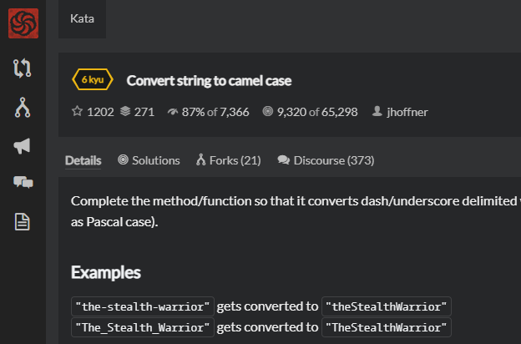Screen dimensions: 521x344
Task: Click the Codewars logo icon
Action: [23, 23]
